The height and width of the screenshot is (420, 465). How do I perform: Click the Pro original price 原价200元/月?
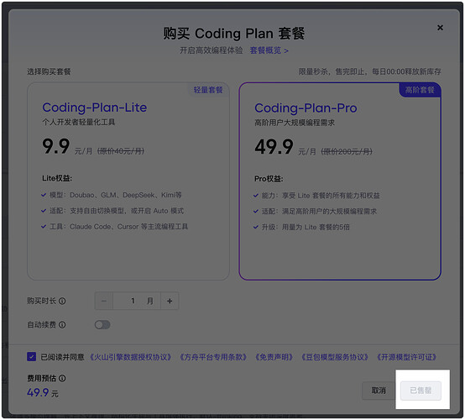click(x=347, y=152)
